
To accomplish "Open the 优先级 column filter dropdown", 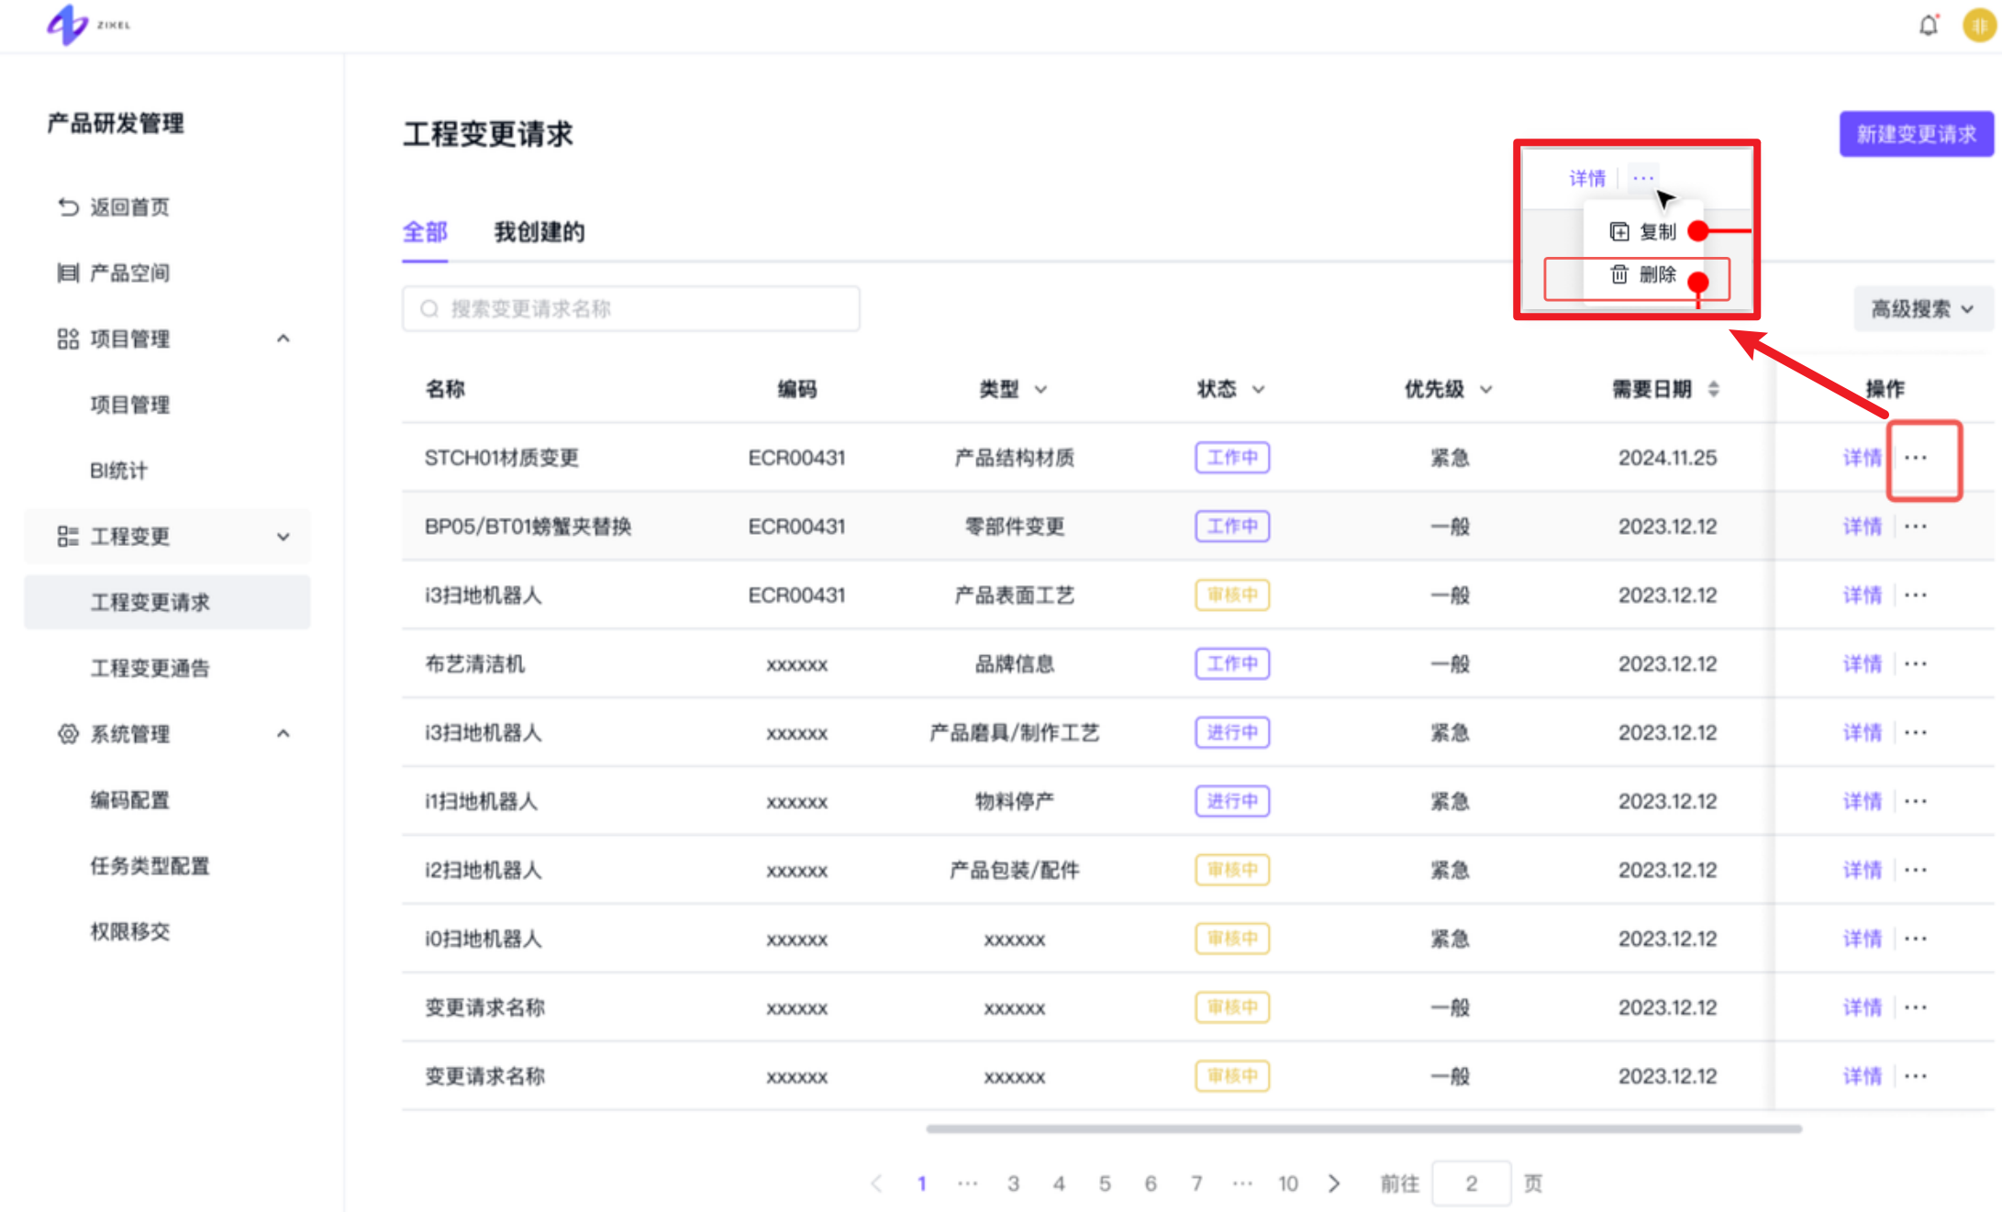I will click(x=1486, y=390).
